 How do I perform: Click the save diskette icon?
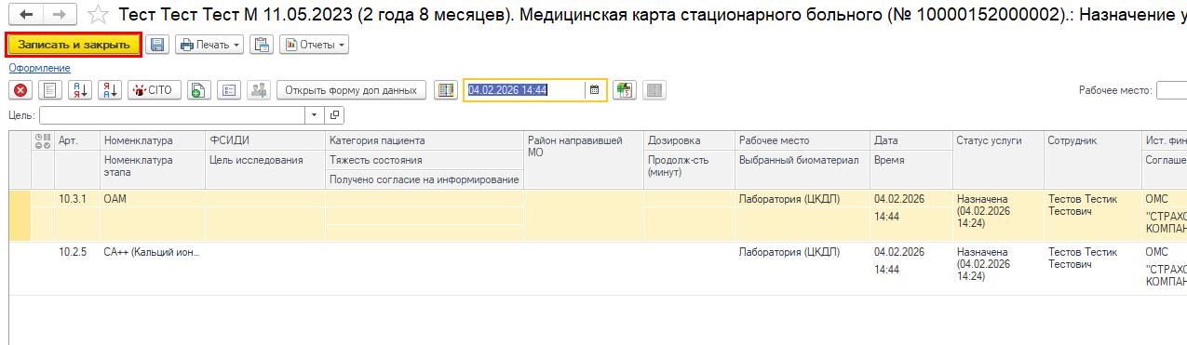click(x=157, y=45)
